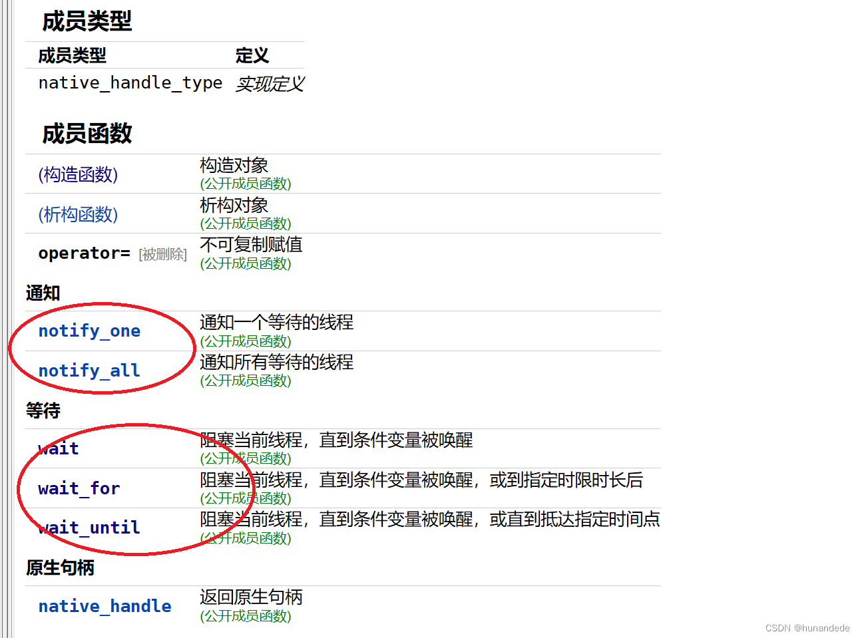This screenshot has height=638, width=860.
Task: Follow the wait_for function link
Action: (x=79, y=489)
